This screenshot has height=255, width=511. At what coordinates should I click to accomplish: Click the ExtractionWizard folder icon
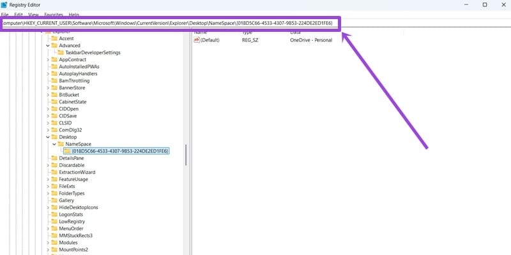click(x=54, y=172)
